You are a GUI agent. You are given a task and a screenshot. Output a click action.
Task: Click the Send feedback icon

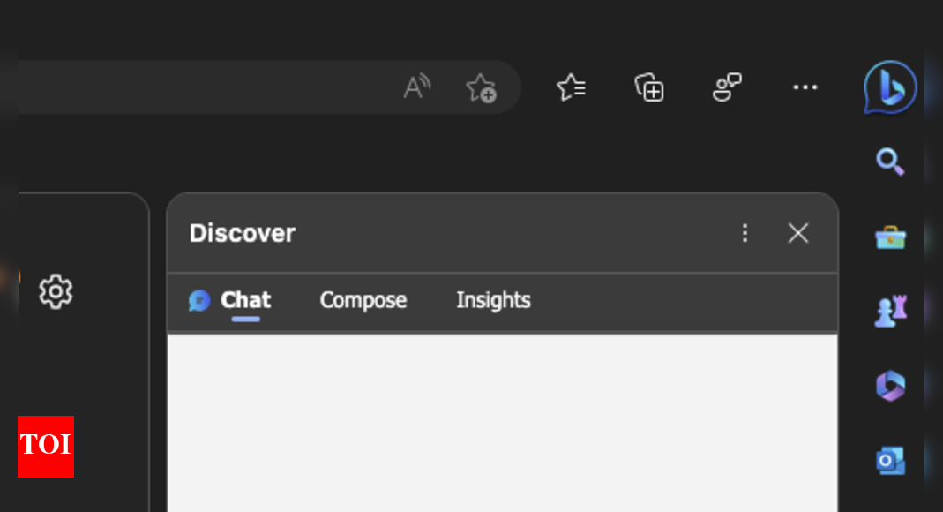pyautogui.click(x=727, y=87)
